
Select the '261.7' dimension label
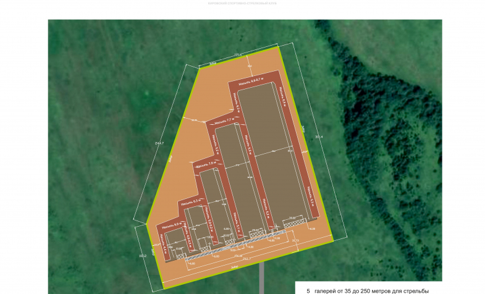click(247, 259)
